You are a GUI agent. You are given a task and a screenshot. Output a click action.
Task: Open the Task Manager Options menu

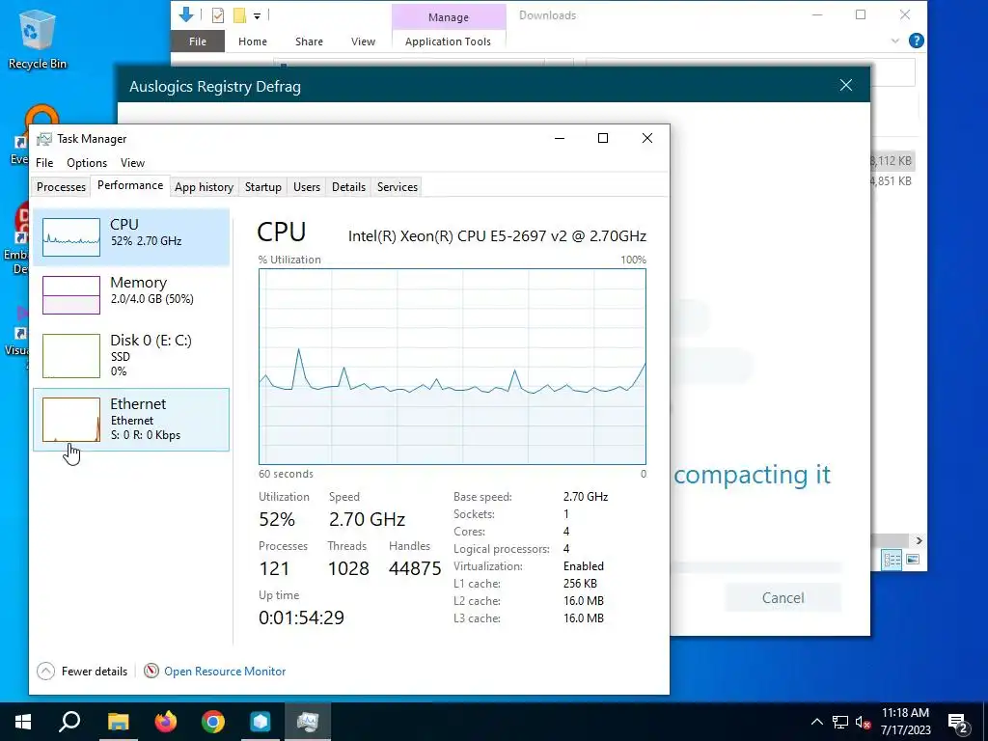pyautogui.click(x=87, y=162)
